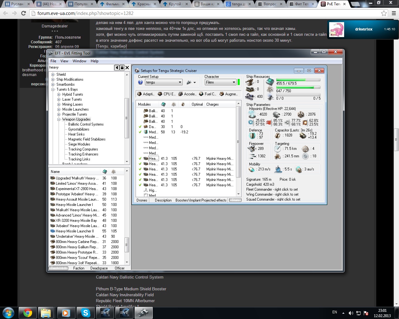Switch to the Officer filter tab

[x=119, y=268]
